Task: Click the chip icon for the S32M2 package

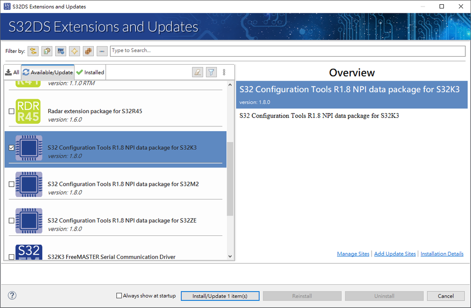Action: click(x=29, y=184)
